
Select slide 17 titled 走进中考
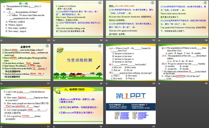click(x=26, y=62)
